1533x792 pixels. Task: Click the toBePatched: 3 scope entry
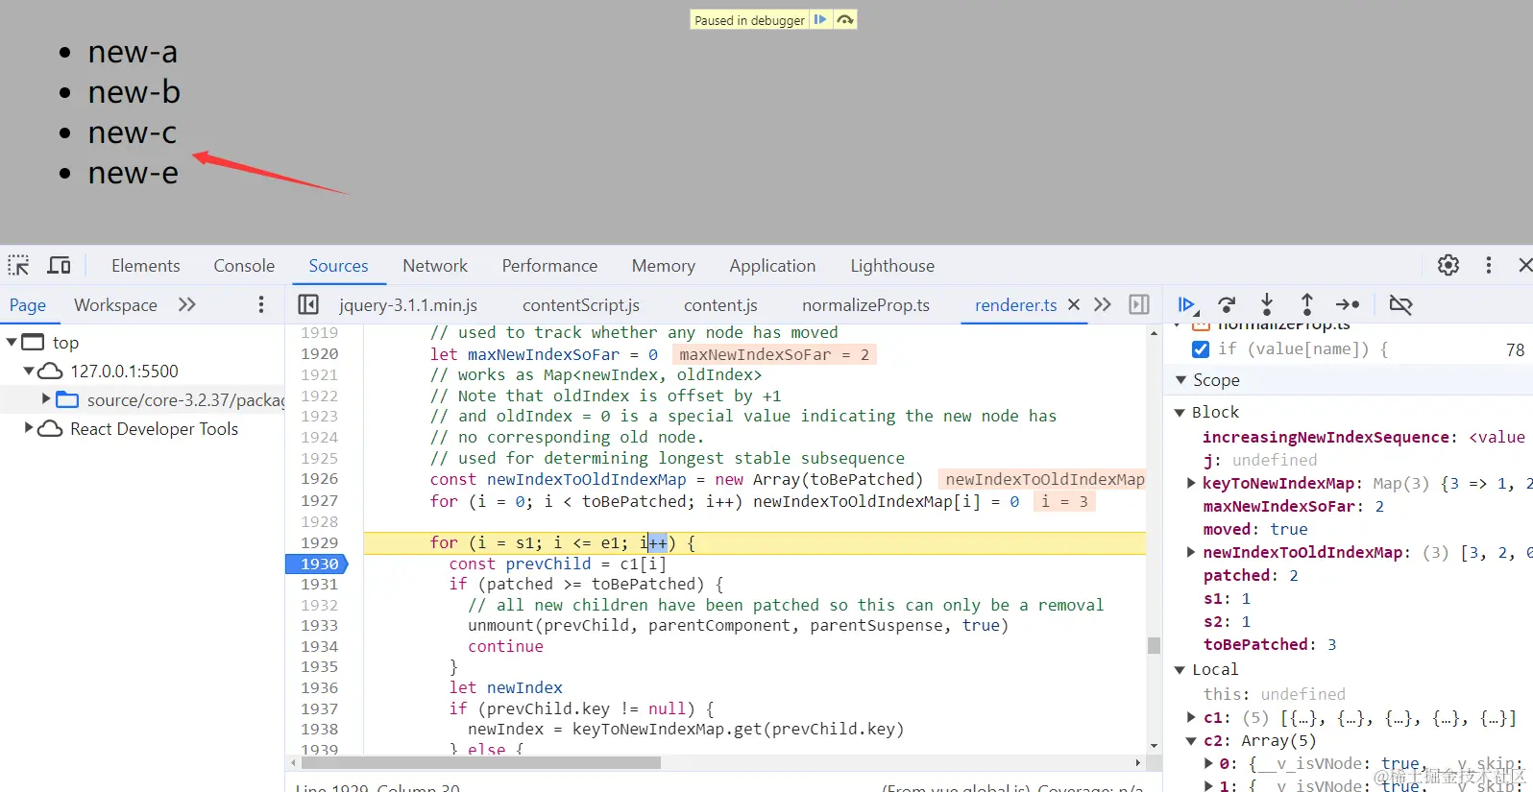tap(1270, 644)
